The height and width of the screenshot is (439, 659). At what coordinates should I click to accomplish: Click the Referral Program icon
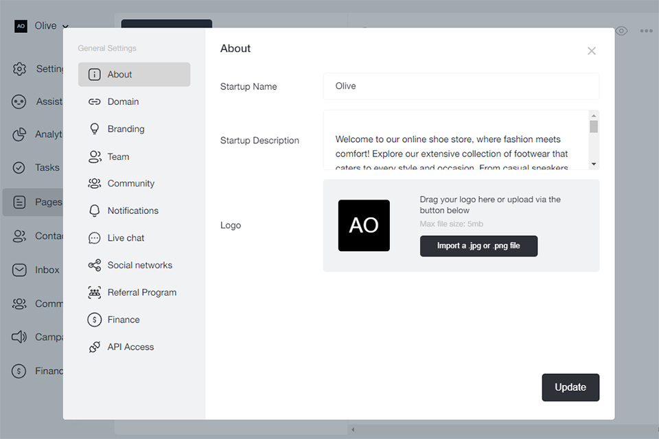(x=95, y=292)
